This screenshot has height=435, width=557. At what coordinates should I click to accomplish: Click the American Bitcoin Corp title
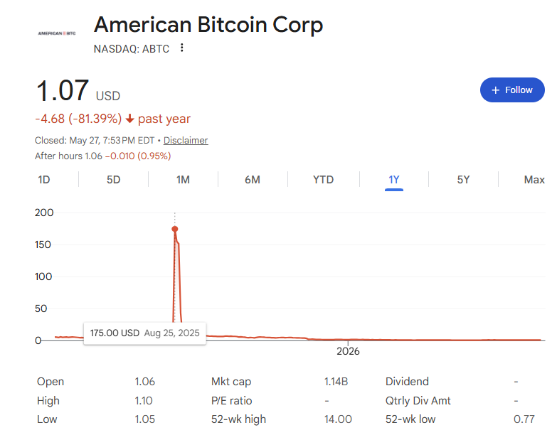point(208,25)
